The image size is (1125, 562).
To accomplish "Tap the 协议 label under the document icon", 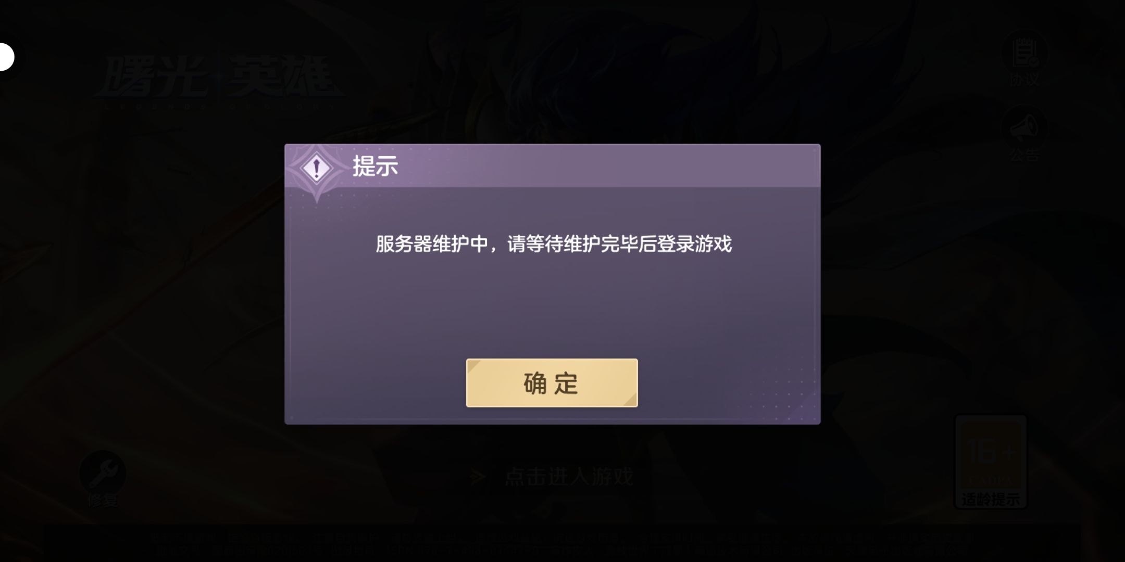I will coord(1024,80).
